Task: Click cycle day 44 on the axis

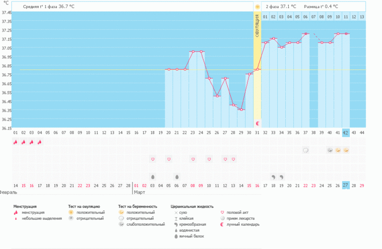Action: (x=362, y=133)
